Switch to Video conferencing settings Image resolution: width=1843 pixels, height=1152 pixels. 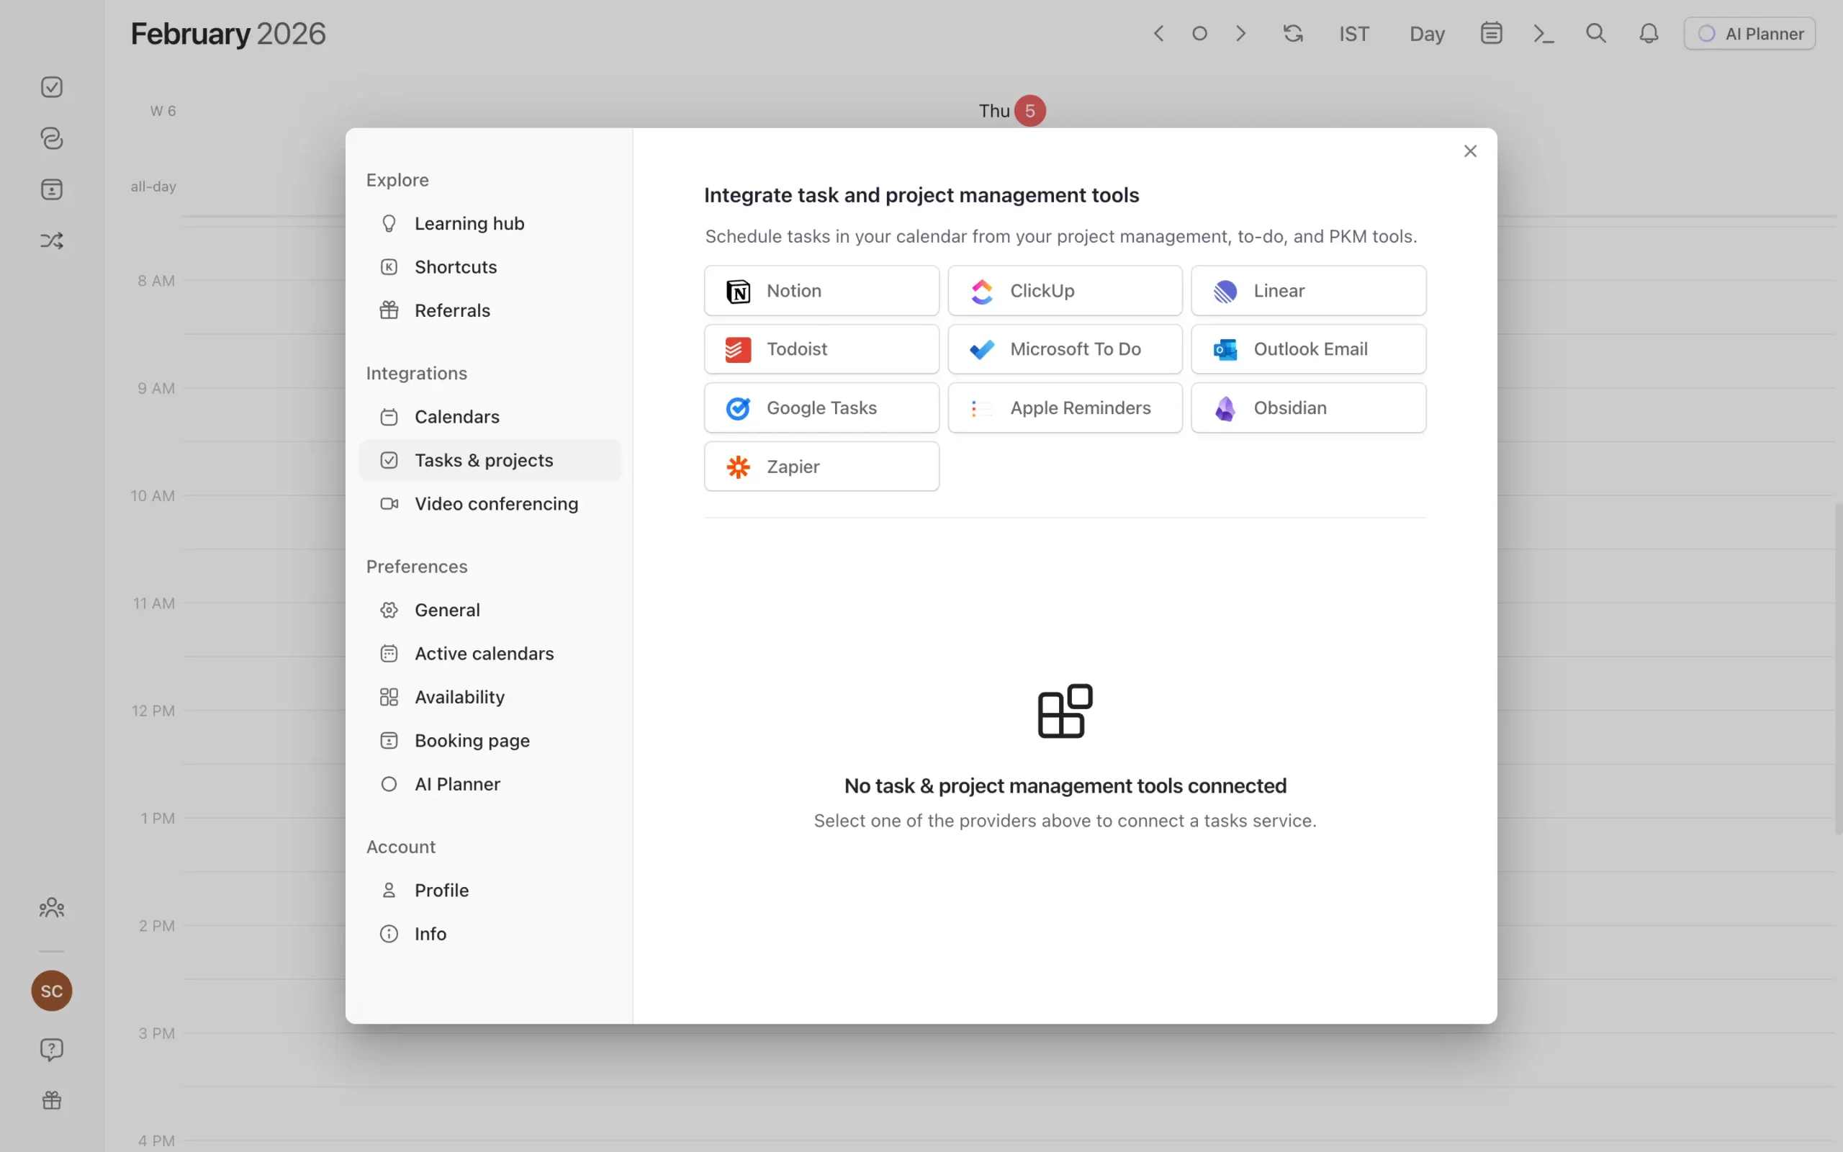coord(496,503)
